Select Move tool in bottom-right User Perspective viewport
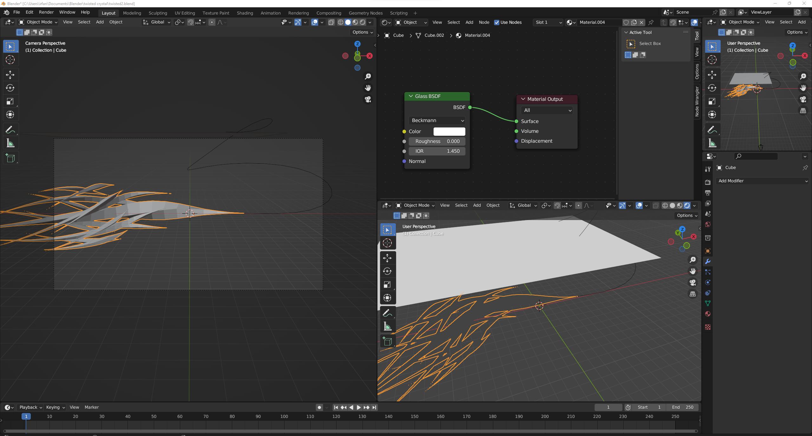The height and width of the screenshot is (436, 812). 387,258
